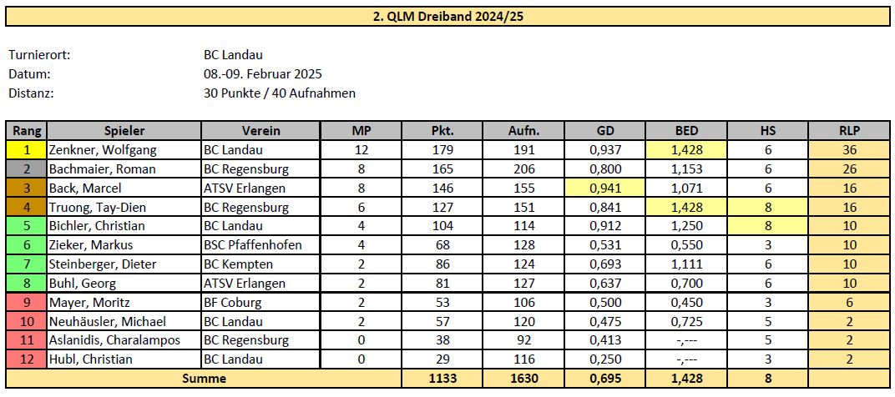
Task: Click the "Rang" column header
Action: pyautogui.click(x=27, y=131)
